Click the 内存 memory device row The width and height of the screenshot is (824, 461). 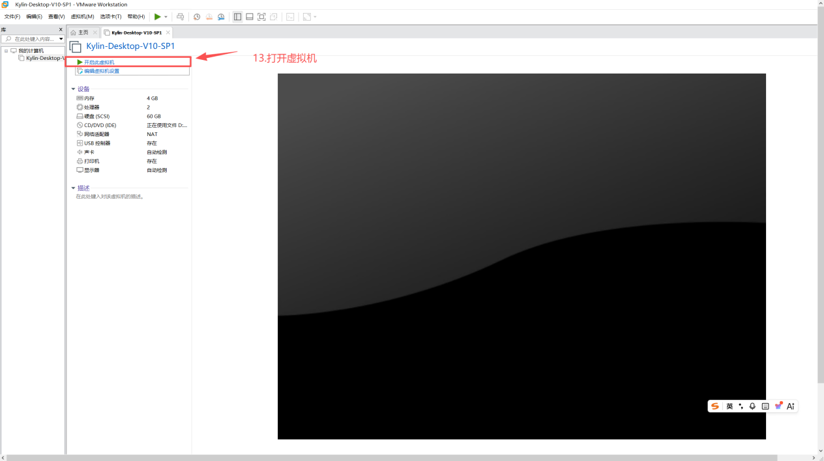point(132,98)
